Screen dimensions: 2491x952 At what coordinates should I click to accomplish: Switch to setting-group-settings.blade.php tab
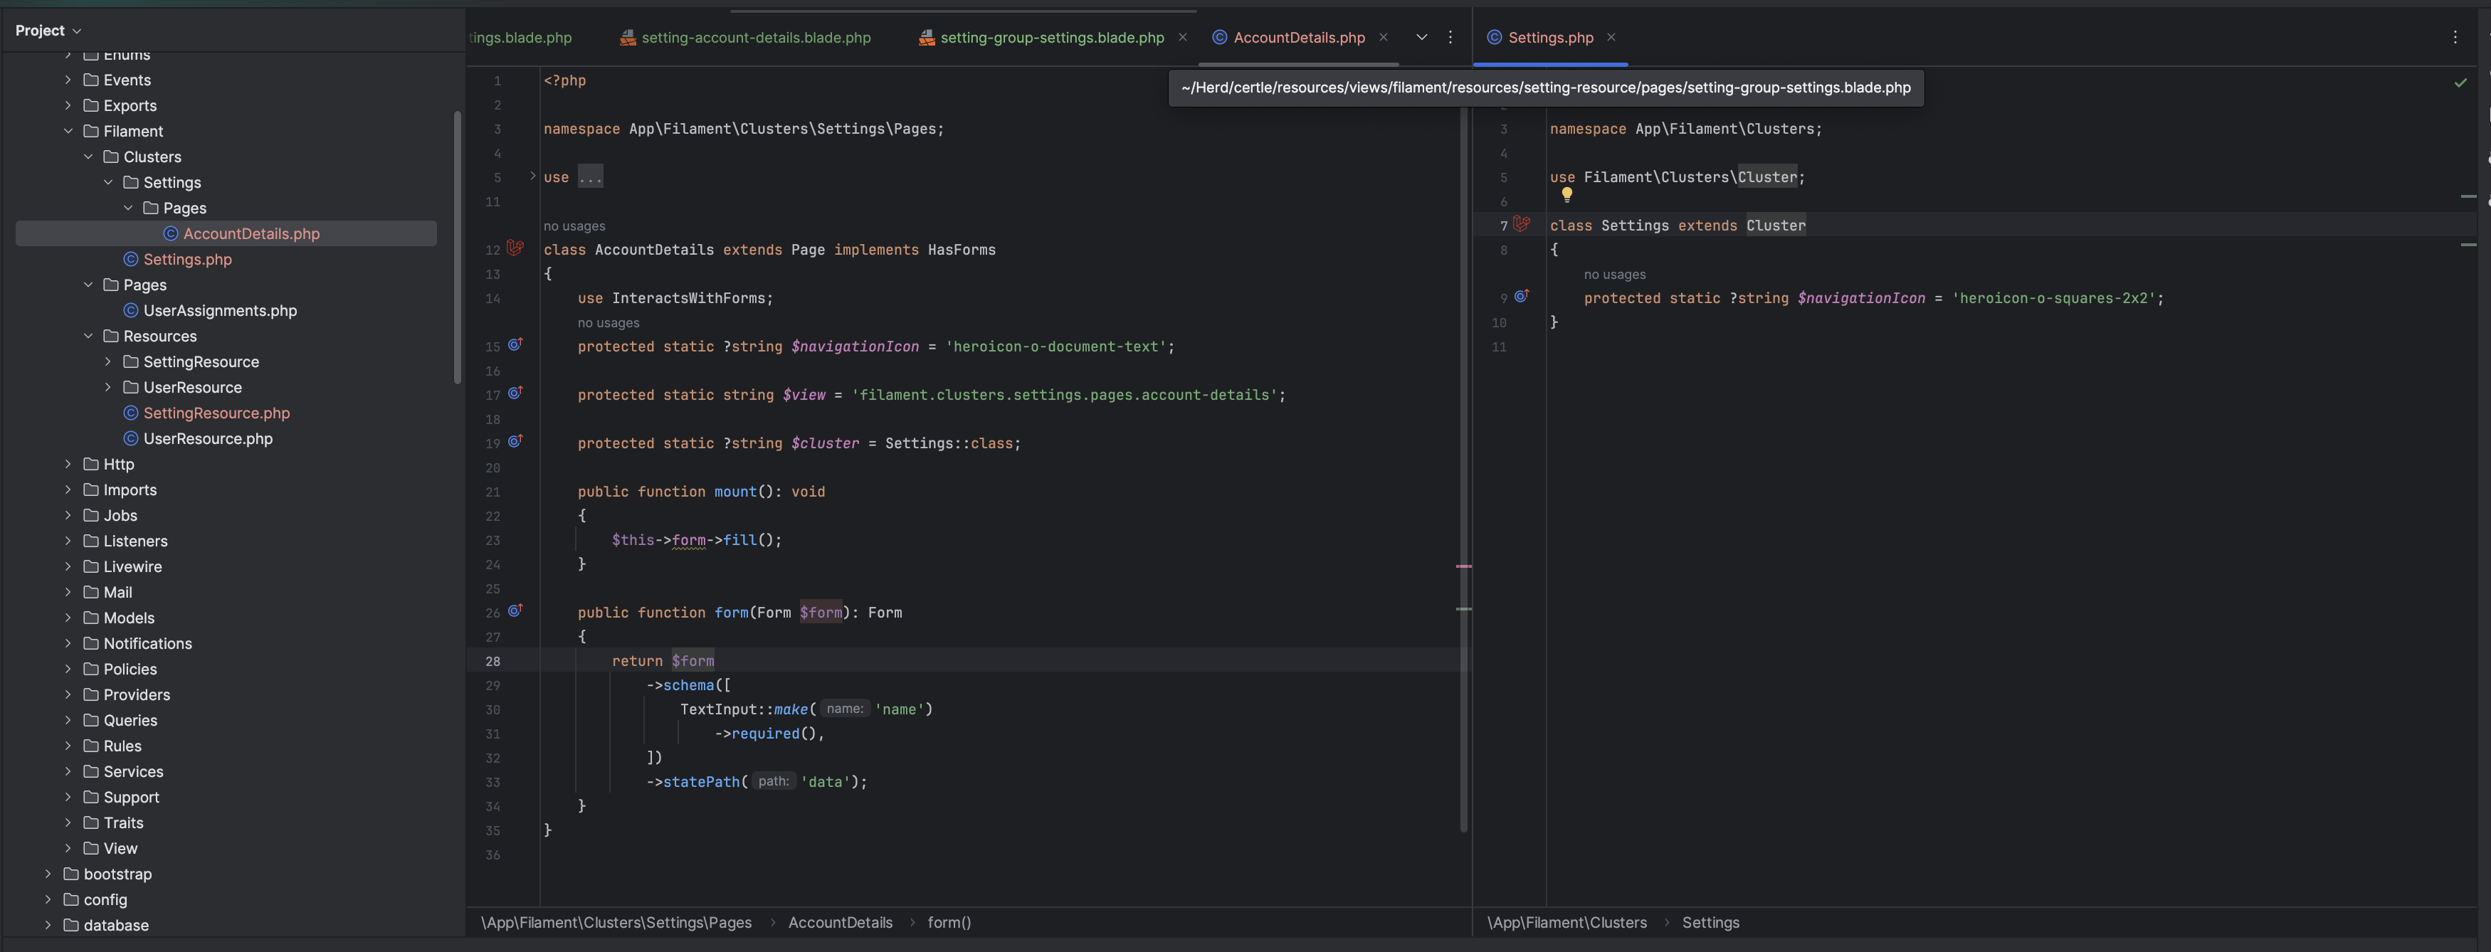1051,38
